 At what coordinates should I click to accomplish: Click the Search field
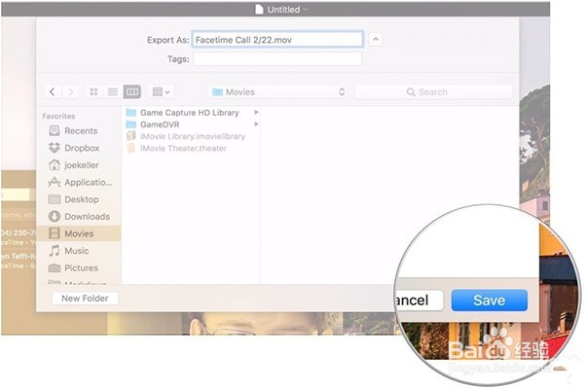click(433, 92)
